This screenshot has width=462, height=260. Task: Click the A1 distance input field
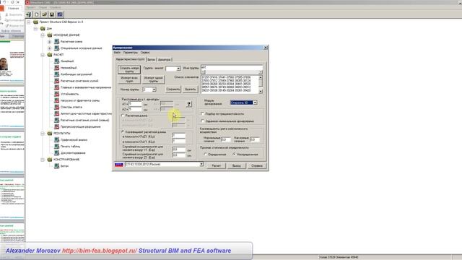135,104
